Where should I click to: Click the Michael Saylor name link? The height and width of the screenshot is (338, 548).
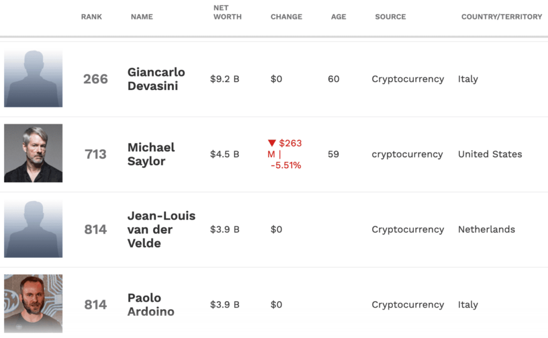(151, 154)
